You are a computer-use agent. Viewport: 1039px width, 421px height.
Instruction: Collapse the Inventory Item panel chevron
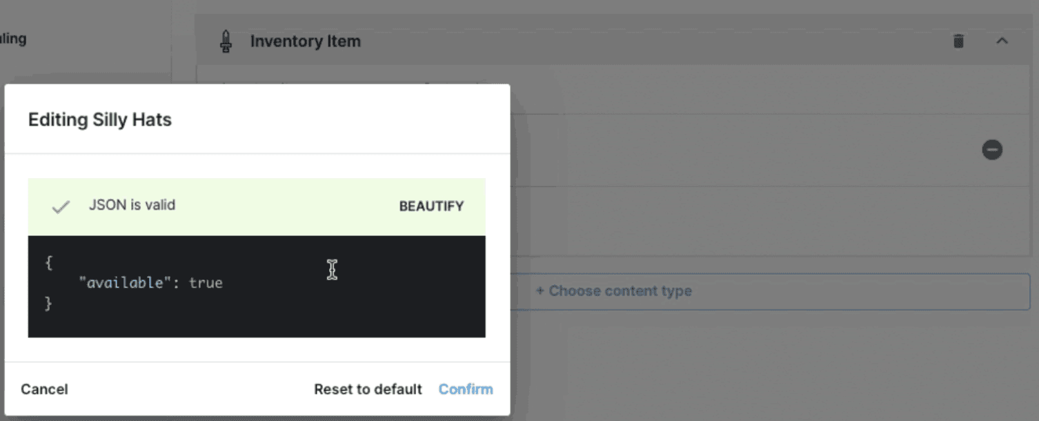(1002, 41)
